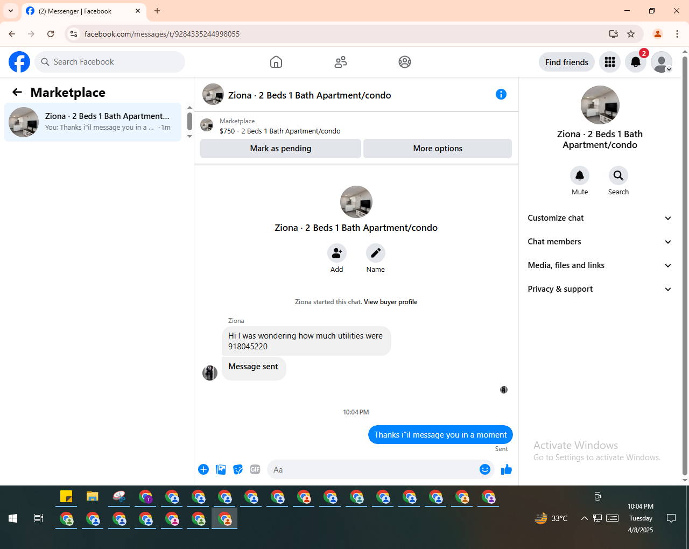
Task: Open emoji picker in message box
Action: 485,469
